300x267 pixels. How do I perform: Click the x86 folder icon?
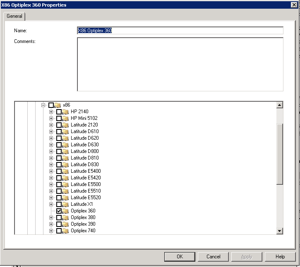point(58,105)
